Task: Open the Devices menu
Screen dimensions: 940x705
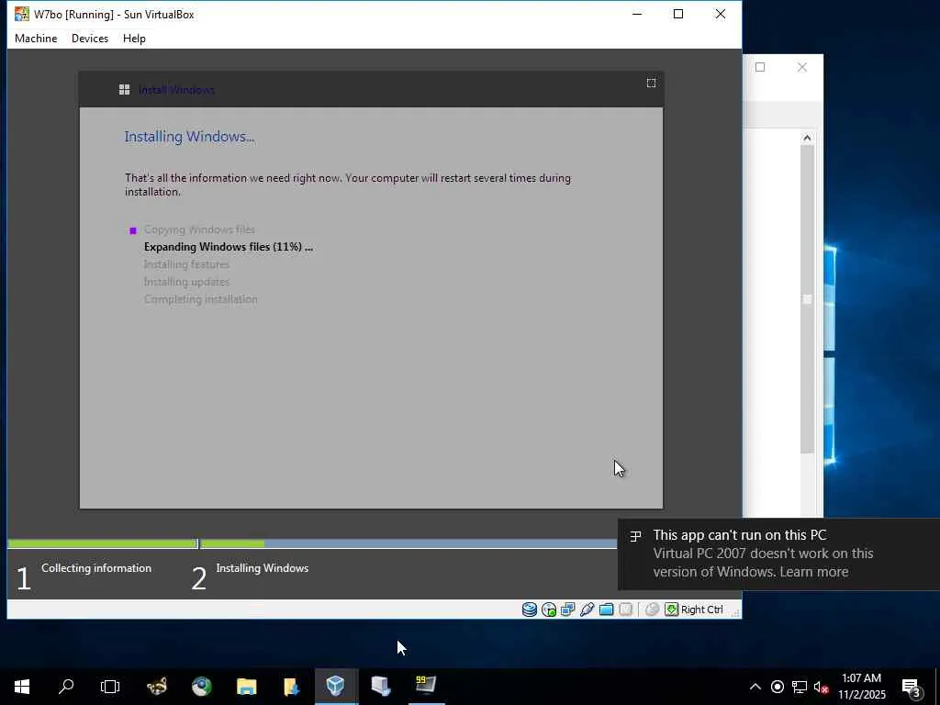Action: (90, 39)
